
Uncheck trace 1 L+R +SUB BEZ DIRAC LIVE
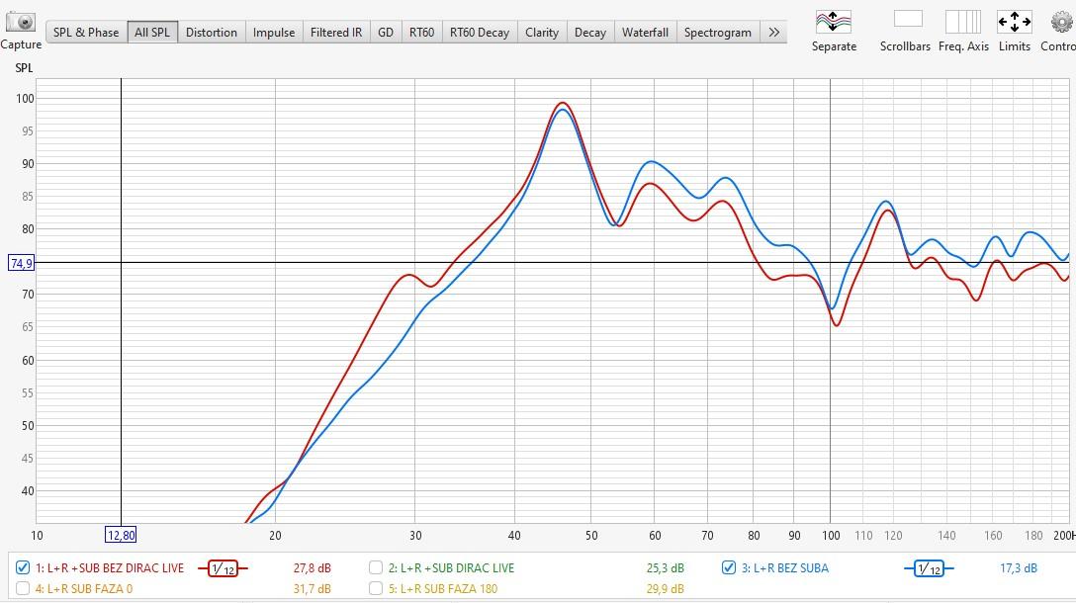click(23, 568)
